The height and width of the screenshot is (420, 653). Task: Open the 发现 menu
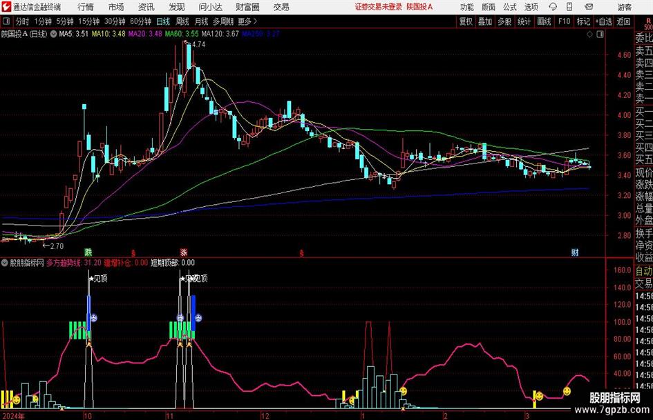(177, 7)
